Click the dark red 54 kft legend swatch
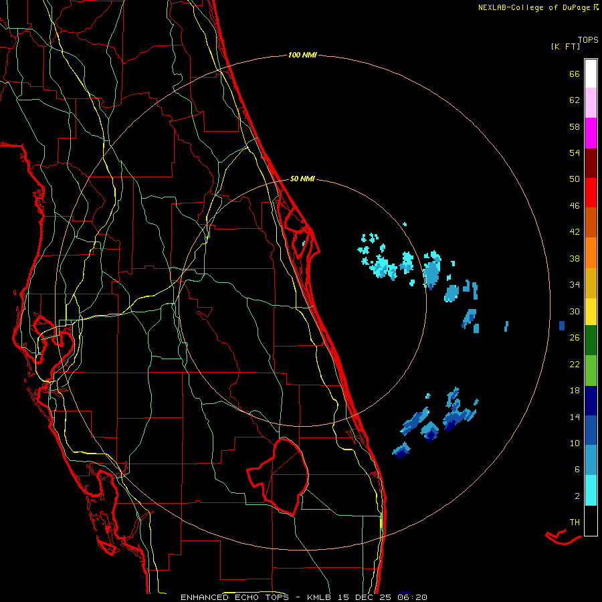Image resolution: width=602 pixels, height=602 pixels. coord(591,163)
